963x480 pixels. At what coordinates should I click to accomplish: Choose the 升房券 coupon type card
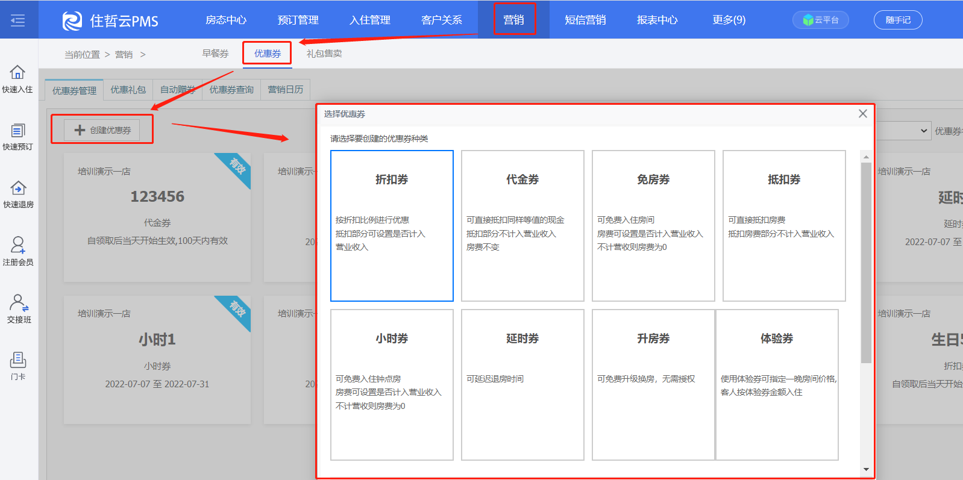(x=653, y=385)
